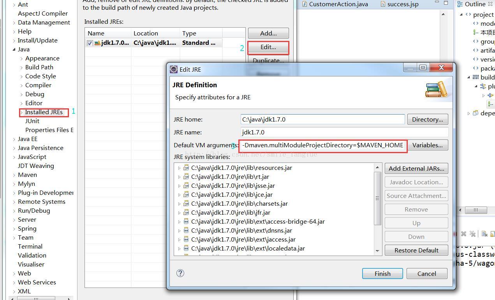Select the localedata.jar library row
This screenshot has width=495, height=300.
[248, 248]
